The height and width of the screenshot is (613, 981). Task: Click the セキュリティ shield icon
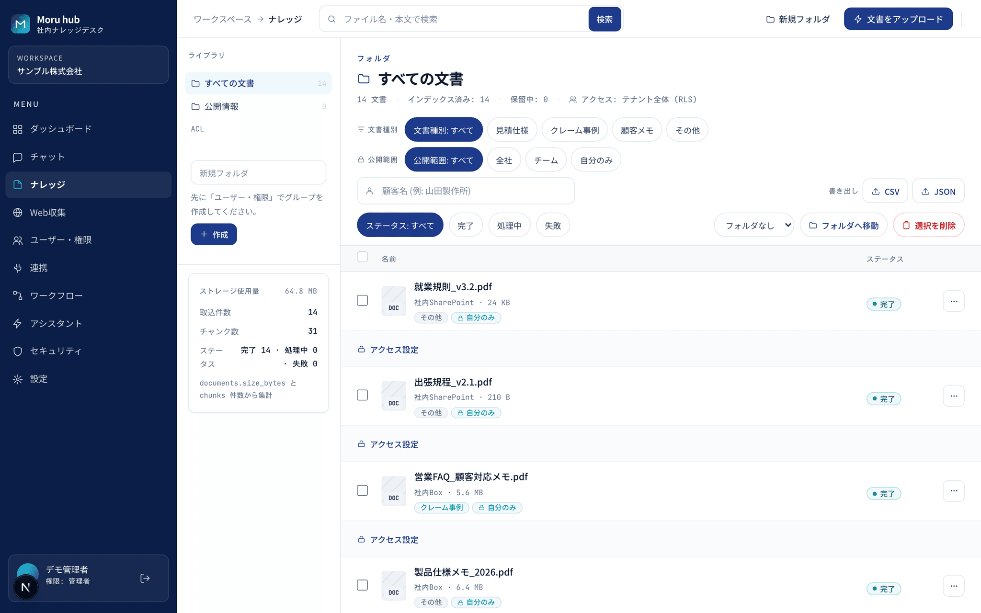coord(18,351)
